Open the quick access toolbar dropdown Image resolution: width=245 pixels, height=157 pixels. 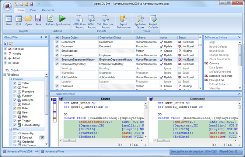39,4
